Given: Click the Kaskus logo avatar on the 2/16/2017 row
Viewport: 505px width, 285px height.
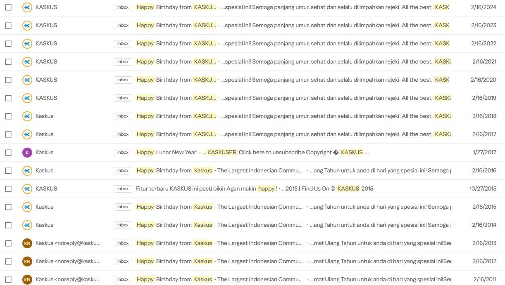Looking at the screenshot, I should 27,134.
